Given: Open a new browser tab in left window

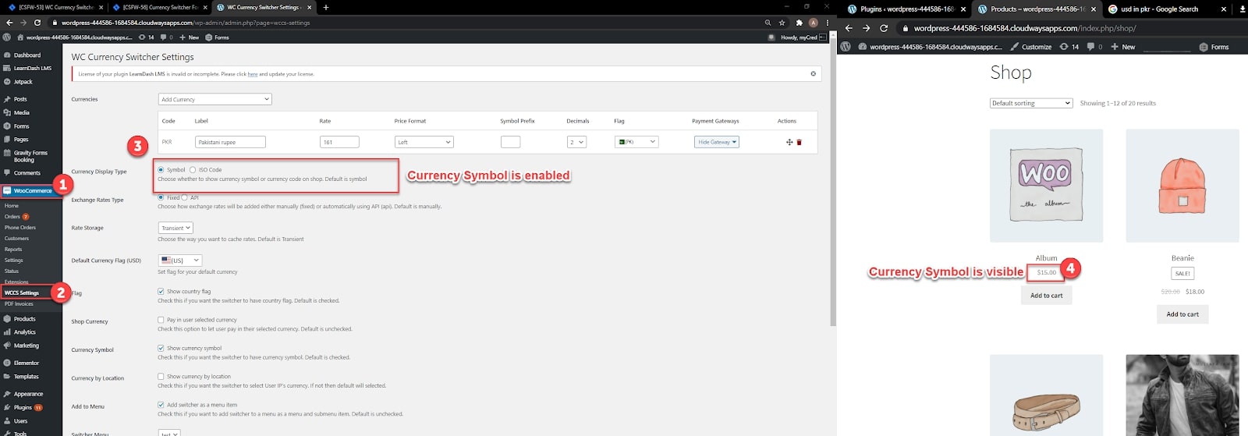Looking at the screenshot, I should [325, 7].
